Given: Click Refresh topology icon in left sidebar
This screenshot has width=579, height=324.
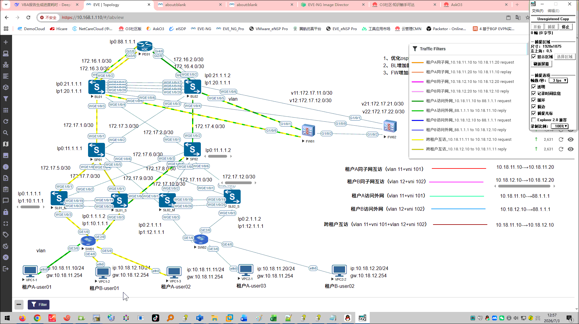Looking at the screenshot, I should [6, 121].
